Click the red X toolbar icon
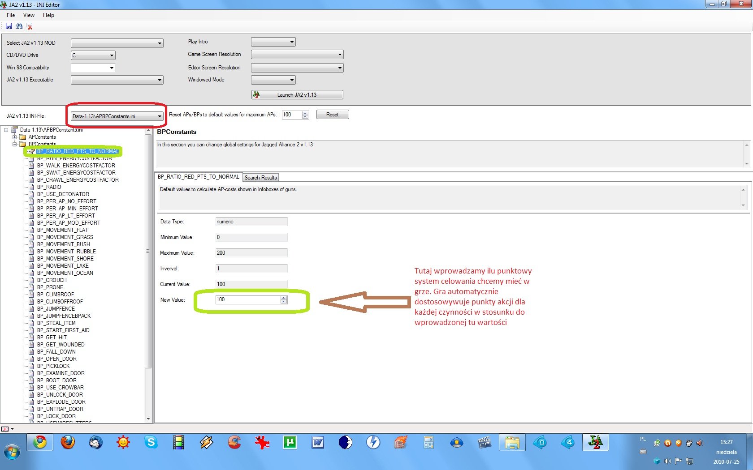 tap(29, 26)
